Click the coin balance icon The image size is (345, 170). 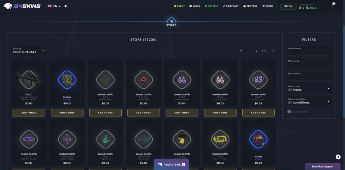click(x=300, y=8)
